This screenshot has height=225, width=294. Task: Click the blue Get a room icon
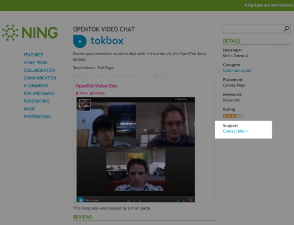tap(81, 200)
